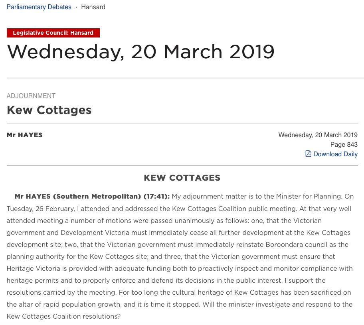This screenshot has height=325, width=364.
Task: Click the horizontal divider under the page title
Action: [182, 78]
